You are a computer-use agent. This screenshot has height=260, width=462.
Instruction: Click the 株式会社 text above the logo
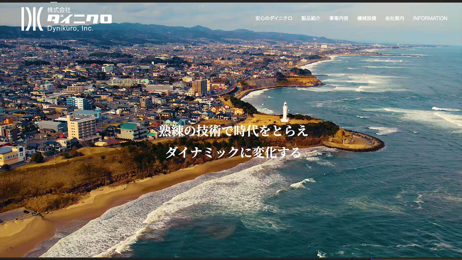point(59,10)
